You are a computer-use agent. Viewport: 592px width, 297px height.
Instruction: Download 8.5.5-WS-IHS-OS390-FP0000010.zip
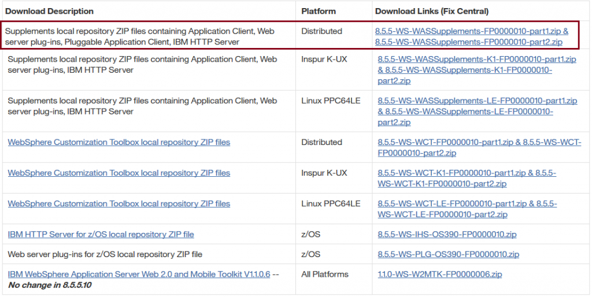pyautogui.click(x=446, y=235)
